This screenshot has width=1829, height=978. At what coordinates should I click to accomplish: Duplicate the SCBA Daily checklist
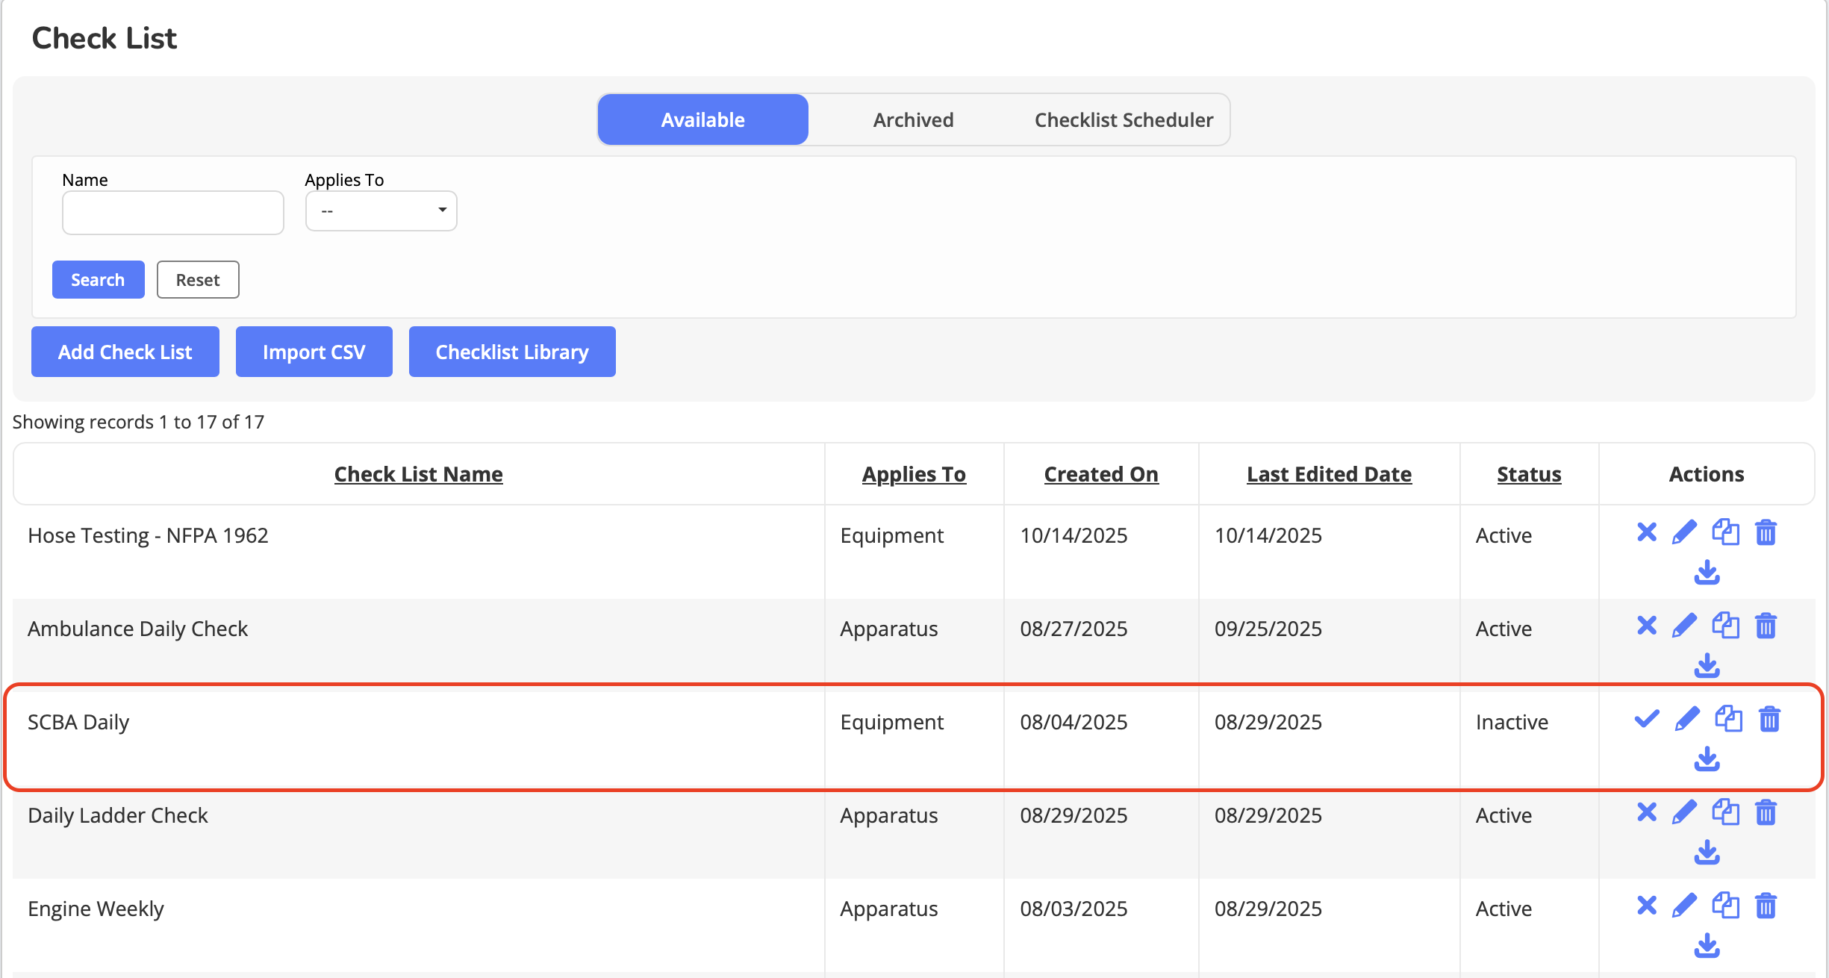1728,719
